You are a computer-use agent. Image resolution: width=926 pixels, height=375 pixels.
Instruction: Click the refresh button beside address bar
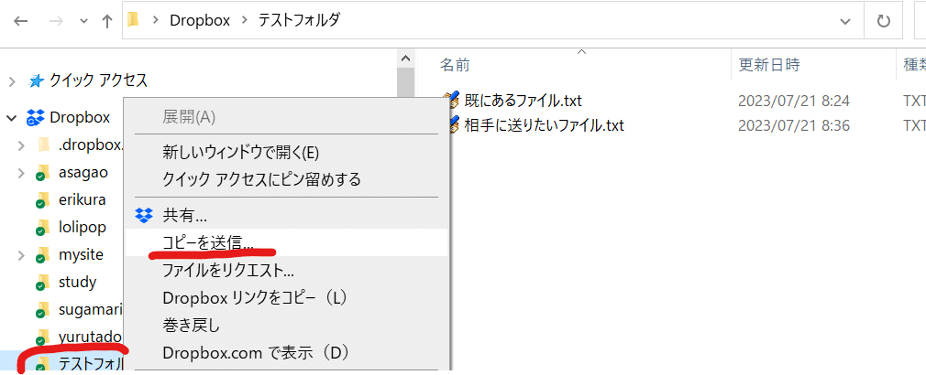click(x=884, y=21)
